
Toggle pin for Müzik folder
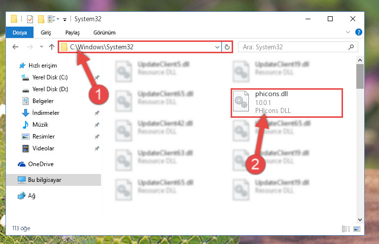[97, 125]
